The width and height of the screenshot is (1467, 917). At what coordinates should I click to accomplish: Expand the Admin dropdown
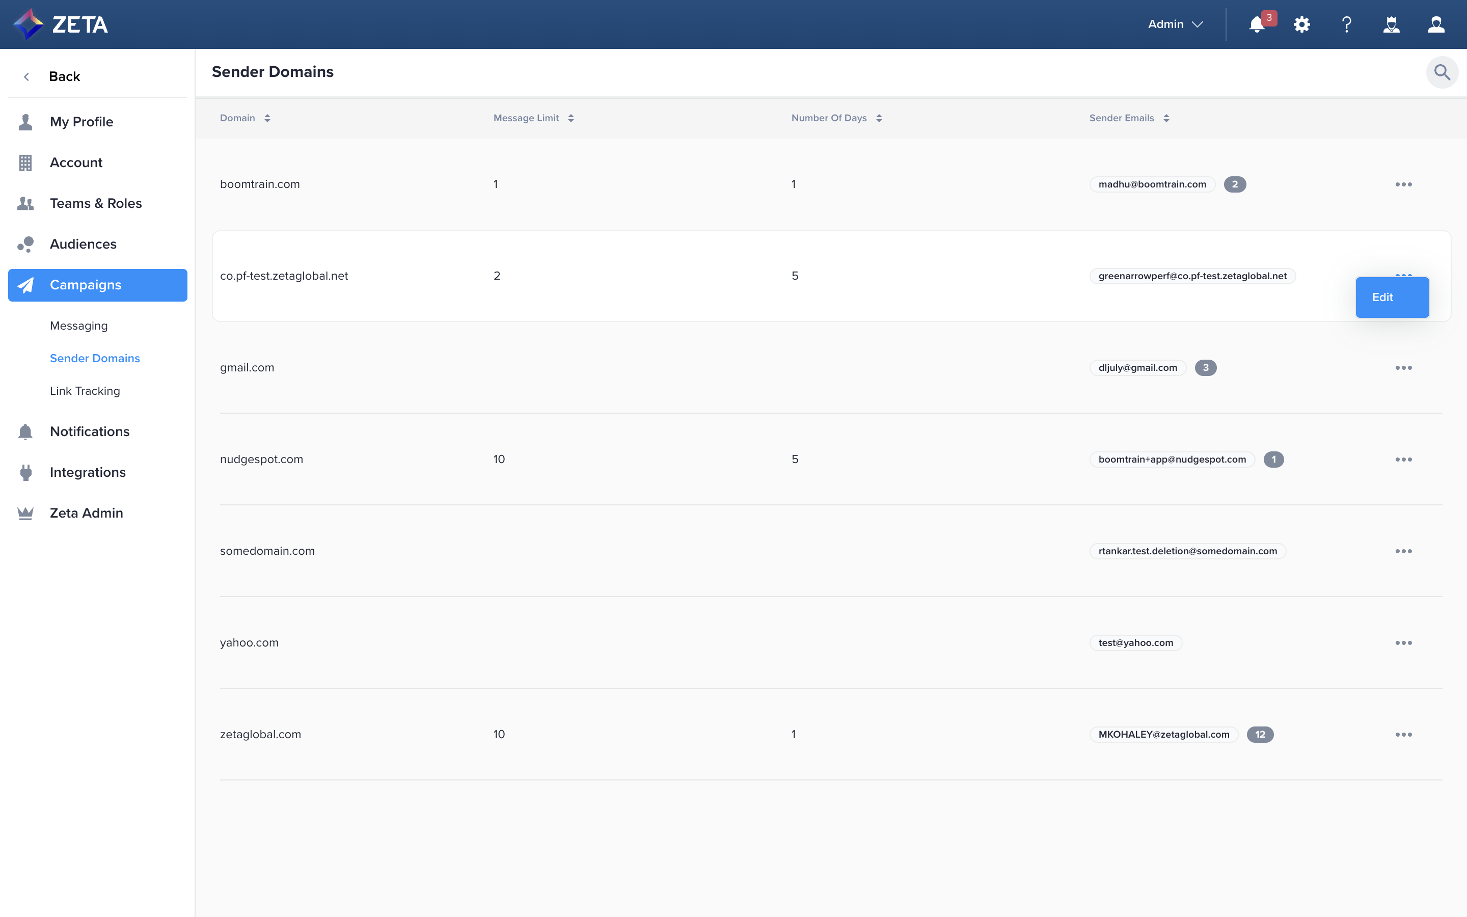[1175, 24]
